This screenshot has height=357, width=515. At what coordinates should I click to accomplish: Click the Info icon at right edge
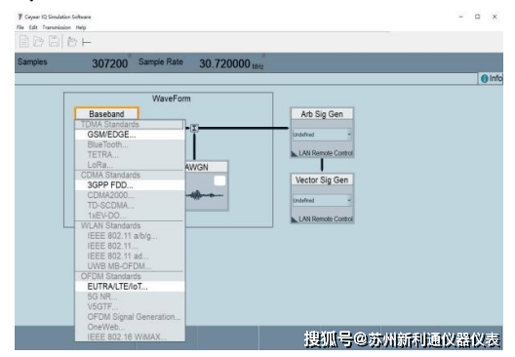(484, 78)
